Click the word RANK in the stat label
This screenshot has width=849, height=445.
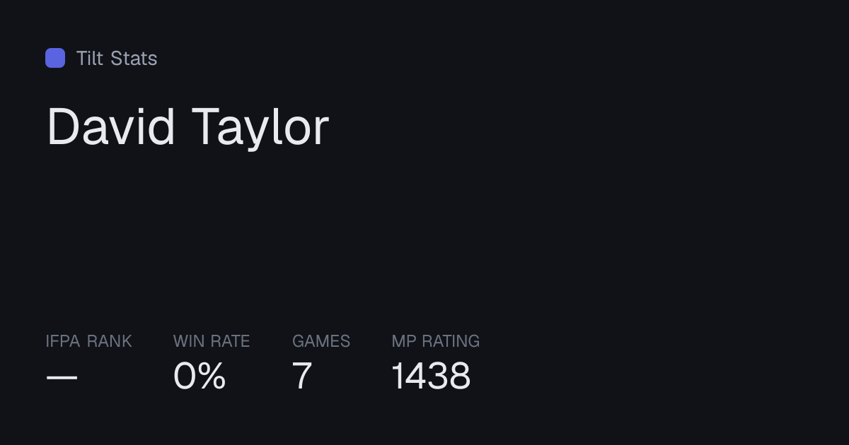coord(110,341)
